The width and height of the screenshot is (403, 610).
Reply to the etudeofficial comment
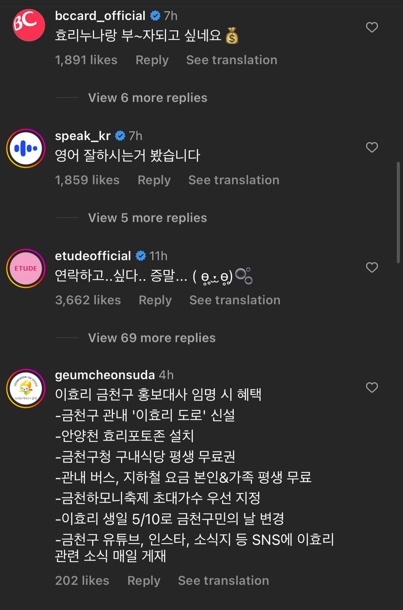(x=155, y=300)
